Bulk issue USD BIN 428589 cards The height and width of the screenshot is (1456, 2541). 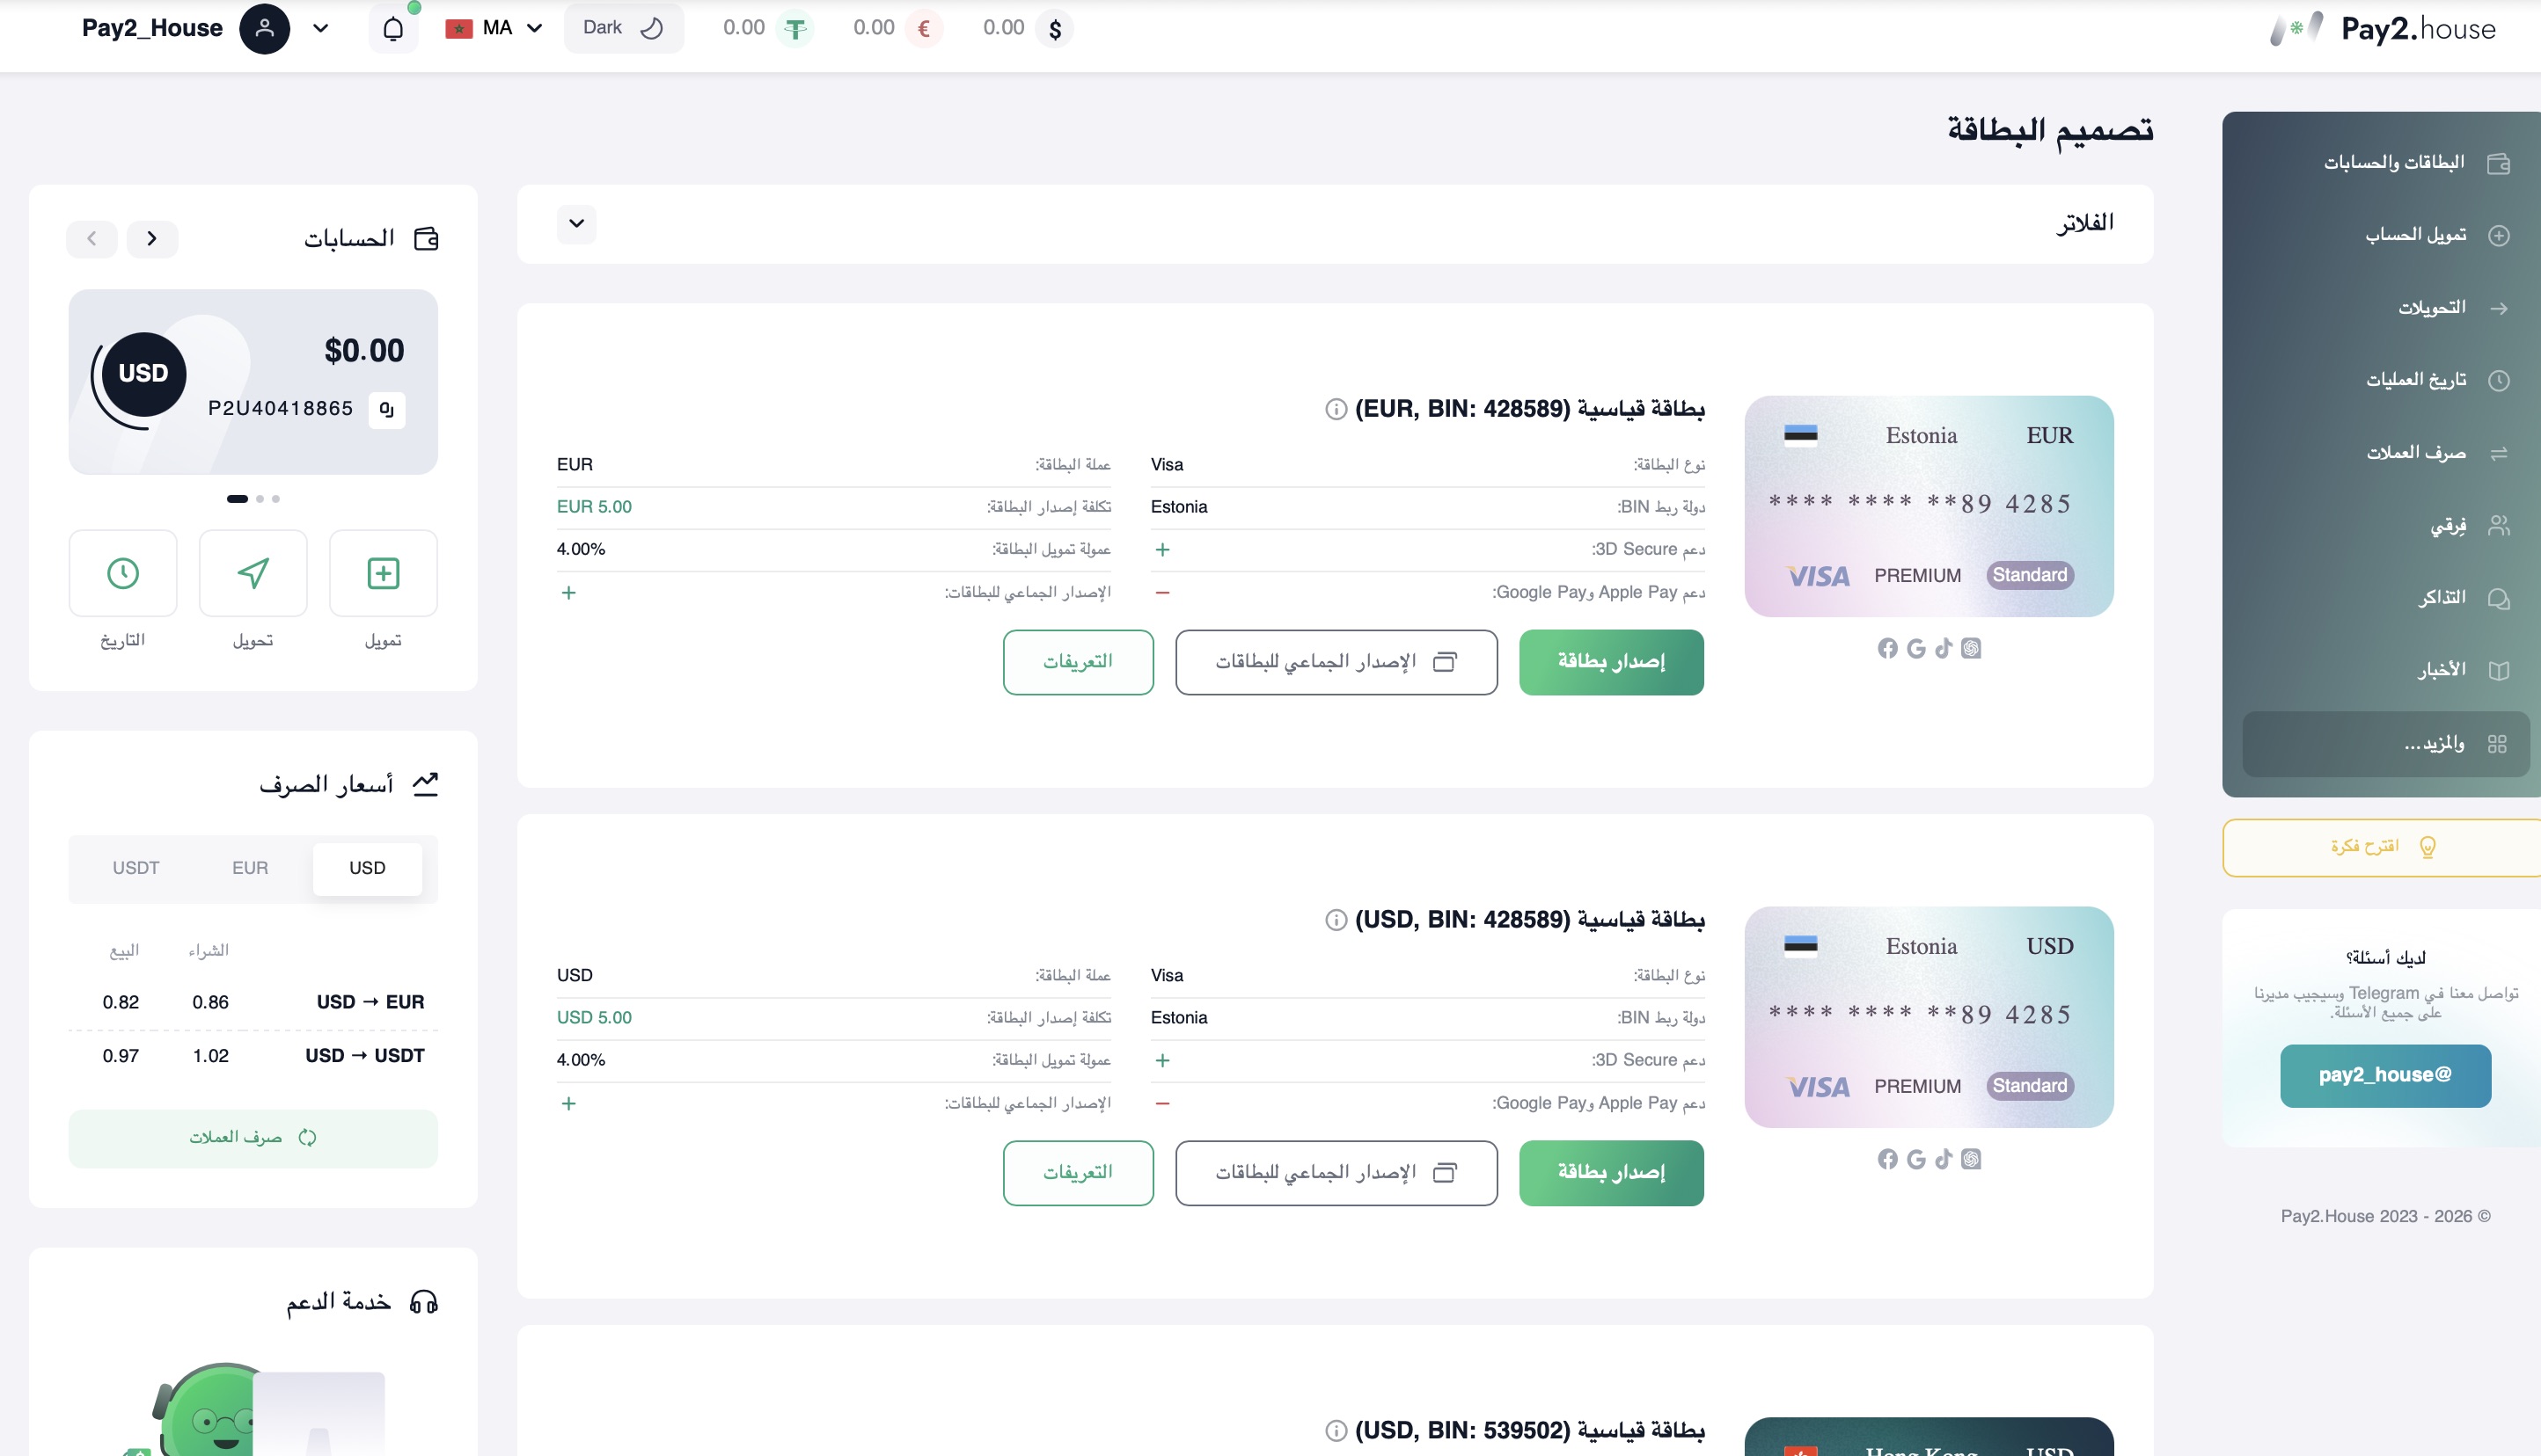coord(1336,1173)
